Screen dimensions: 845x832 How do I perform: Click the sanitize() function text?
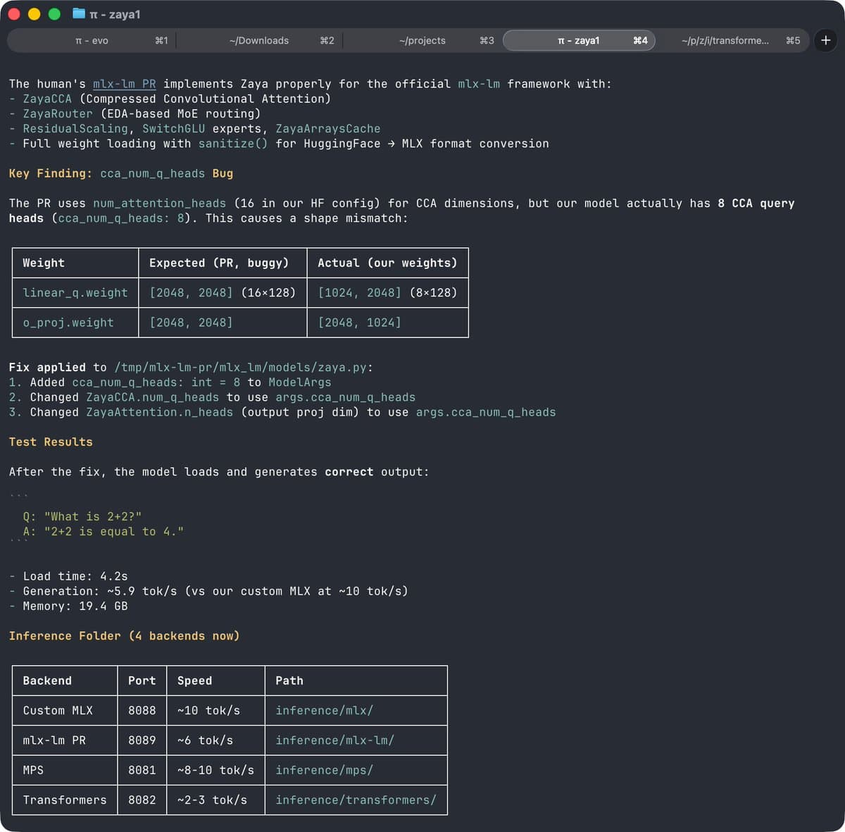pyautogui.click(x=233, y=143)
